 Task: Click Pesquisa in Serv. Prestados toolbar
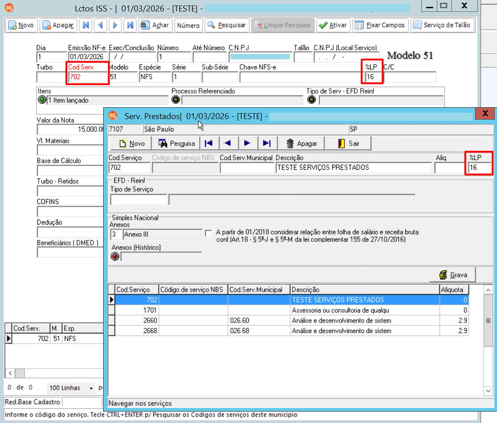tap(176, 143)
